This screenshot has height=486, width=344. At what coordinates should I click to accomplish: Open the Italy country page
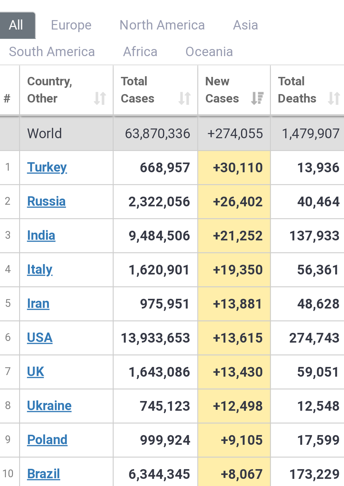(x=40, y=270)
